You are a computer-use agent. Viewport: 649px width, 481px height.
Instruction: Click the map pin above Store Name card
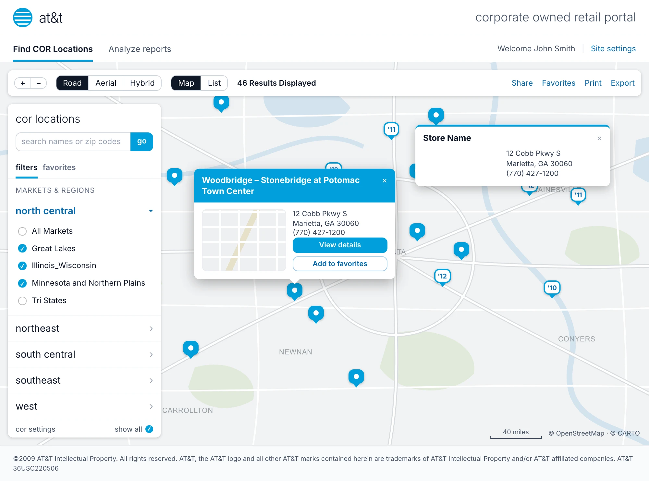pyautogui.click(x=436, y=116)
